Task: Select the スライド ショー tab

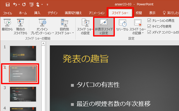Action: 120,13
